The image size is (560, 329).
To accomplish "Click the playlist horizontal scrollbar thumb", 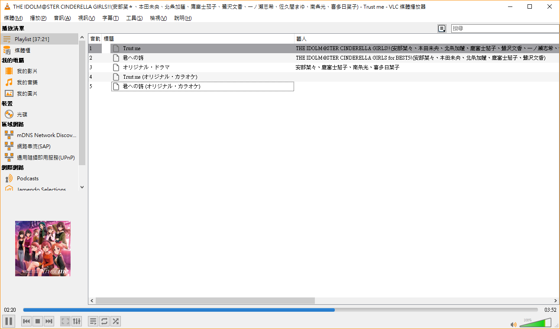I will click(205, 300).
